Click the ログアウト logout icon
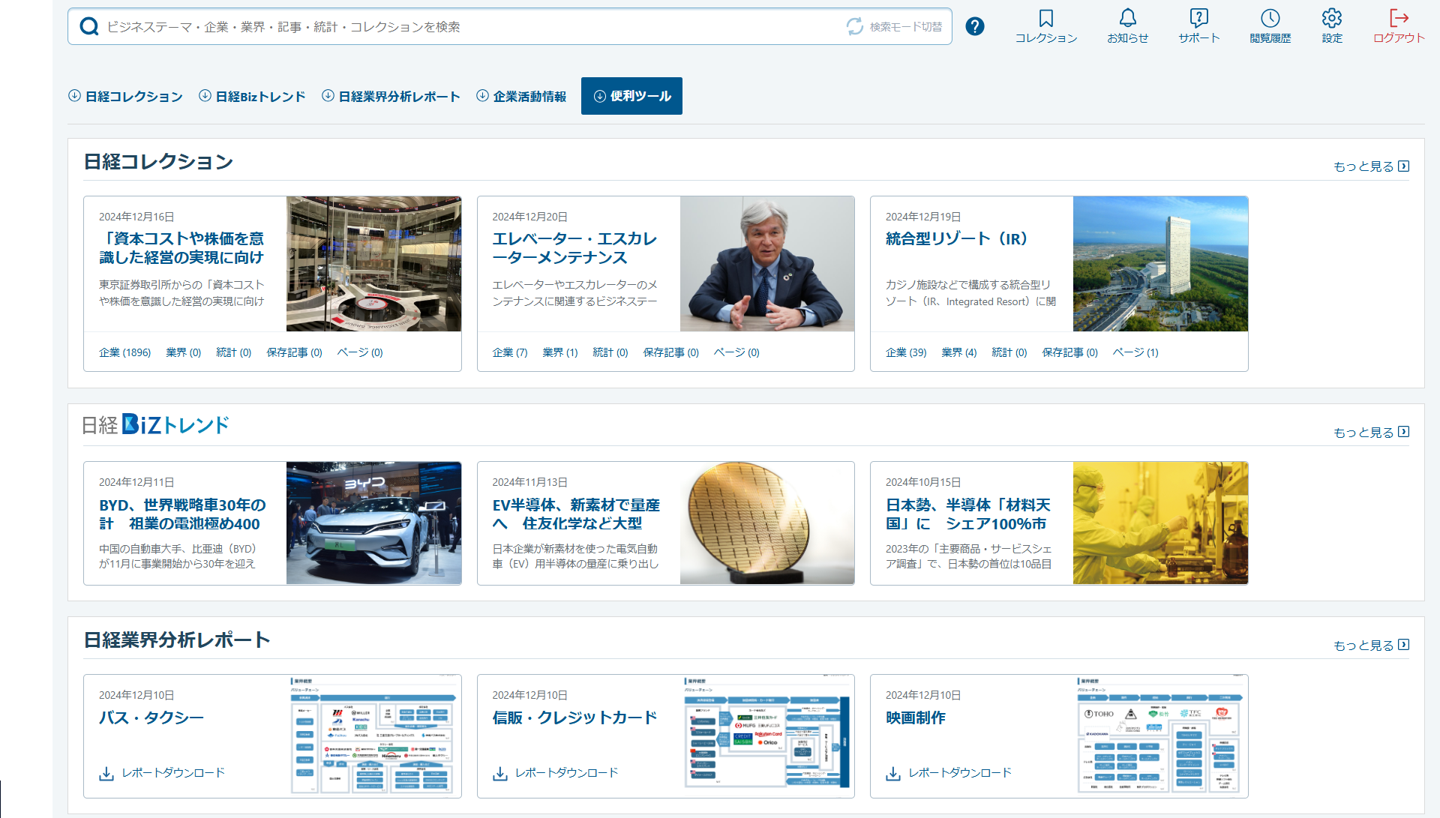Screen dimensions: 1440x818 (1398, 19)
